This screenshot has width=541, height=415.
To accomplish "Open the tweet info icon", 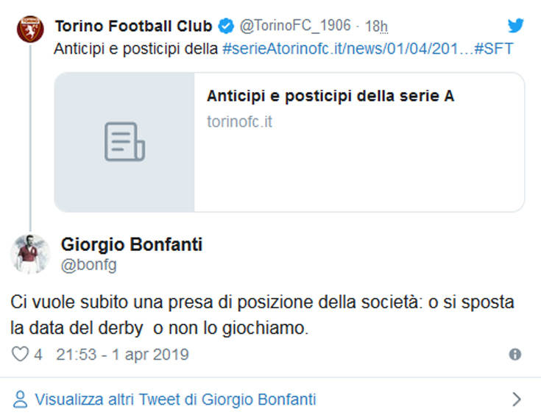I will 515,355.
